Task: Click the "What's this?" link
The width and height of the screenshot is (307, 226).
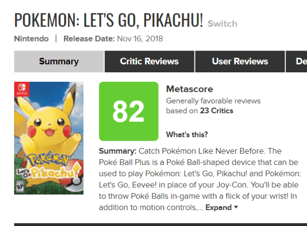Action: [x=186, y=135]
